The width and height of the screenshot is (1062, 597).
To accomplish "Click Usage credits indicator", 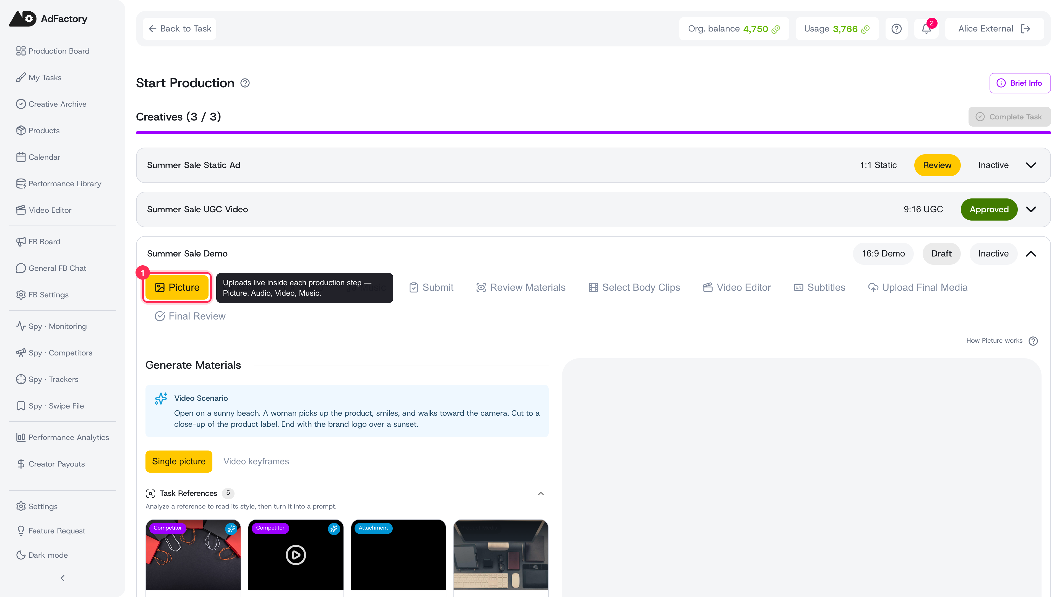I will (837, 29).
